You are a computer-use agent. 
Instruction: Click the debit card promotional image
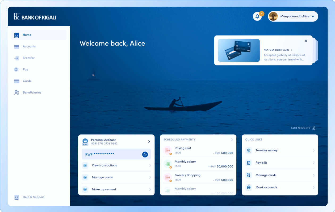(238, 51)
